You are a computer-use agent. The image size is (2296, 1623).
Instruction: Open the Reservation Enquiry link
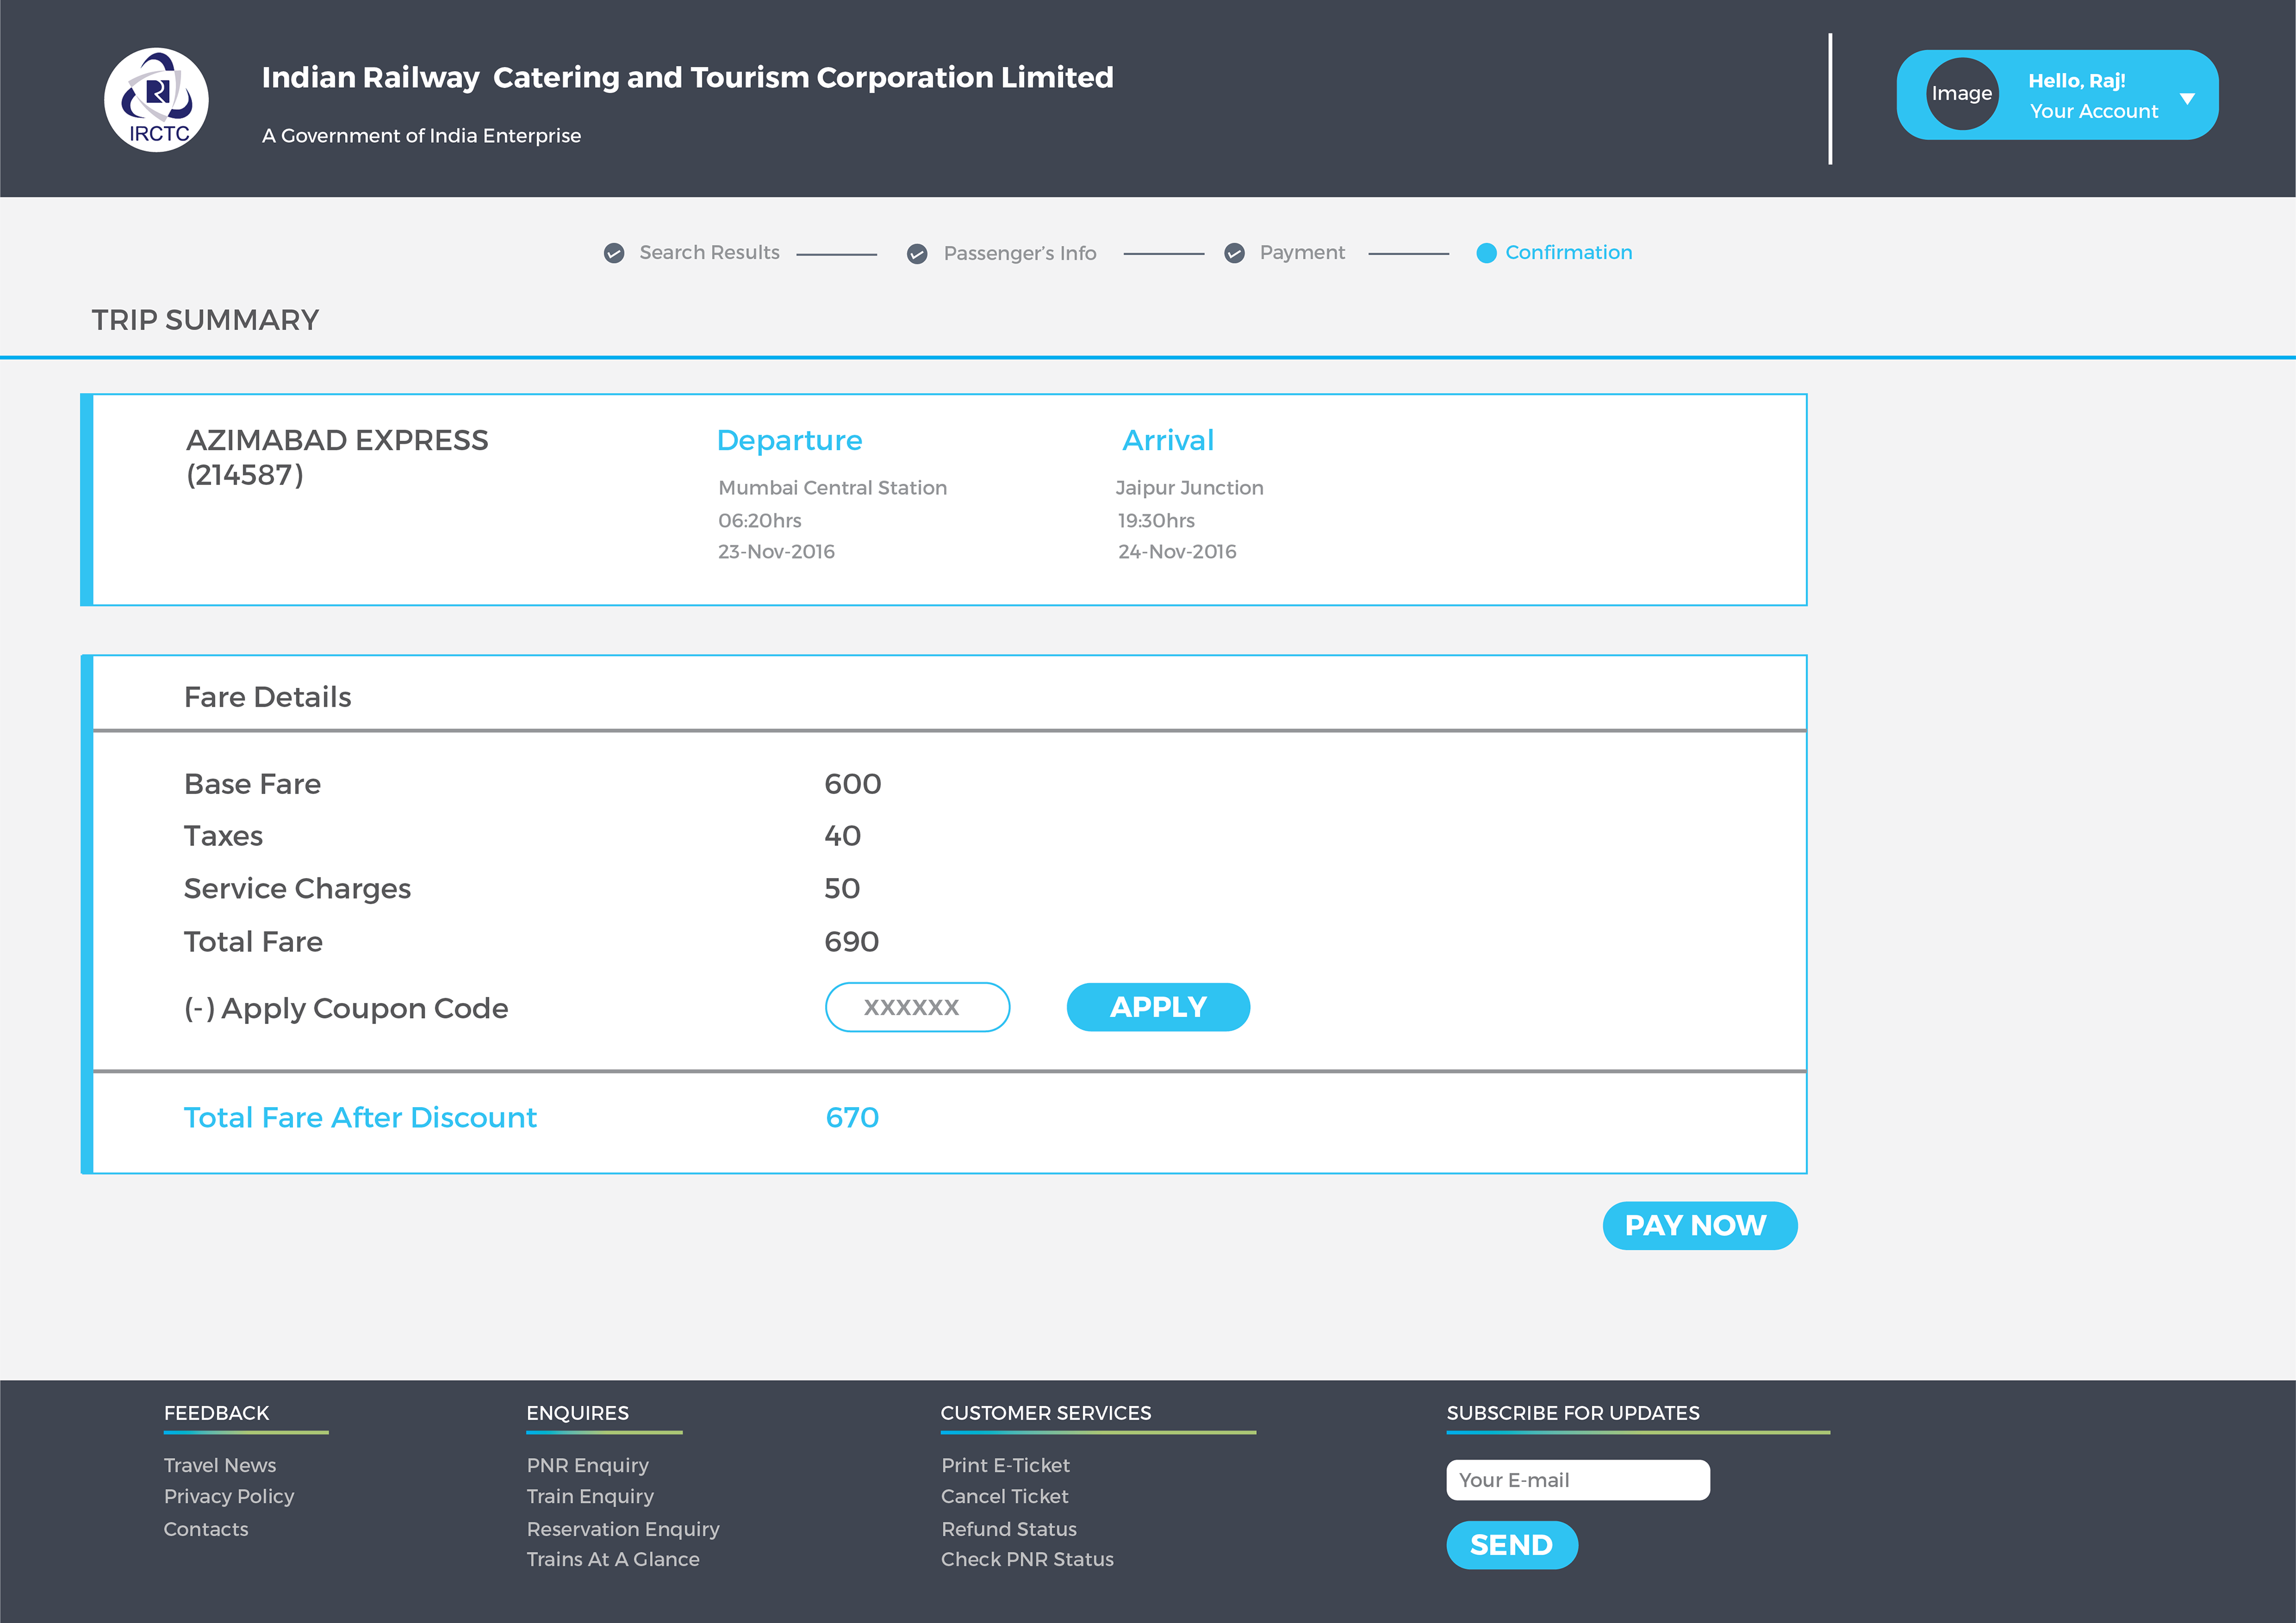coord(623,1529)
